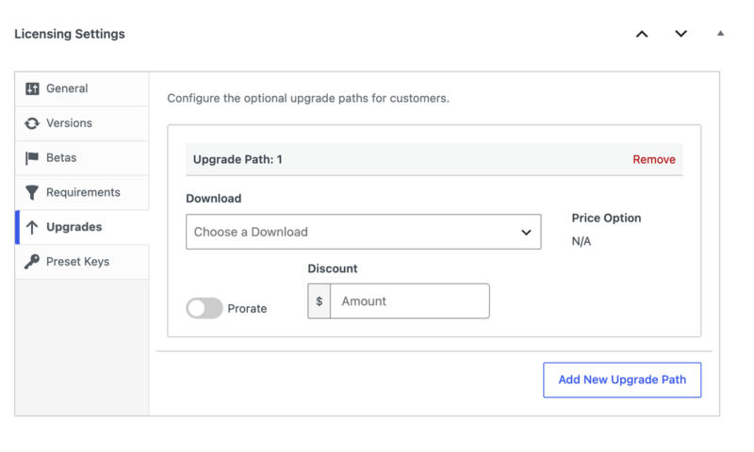Focus the Discount Amount input field

410,301
